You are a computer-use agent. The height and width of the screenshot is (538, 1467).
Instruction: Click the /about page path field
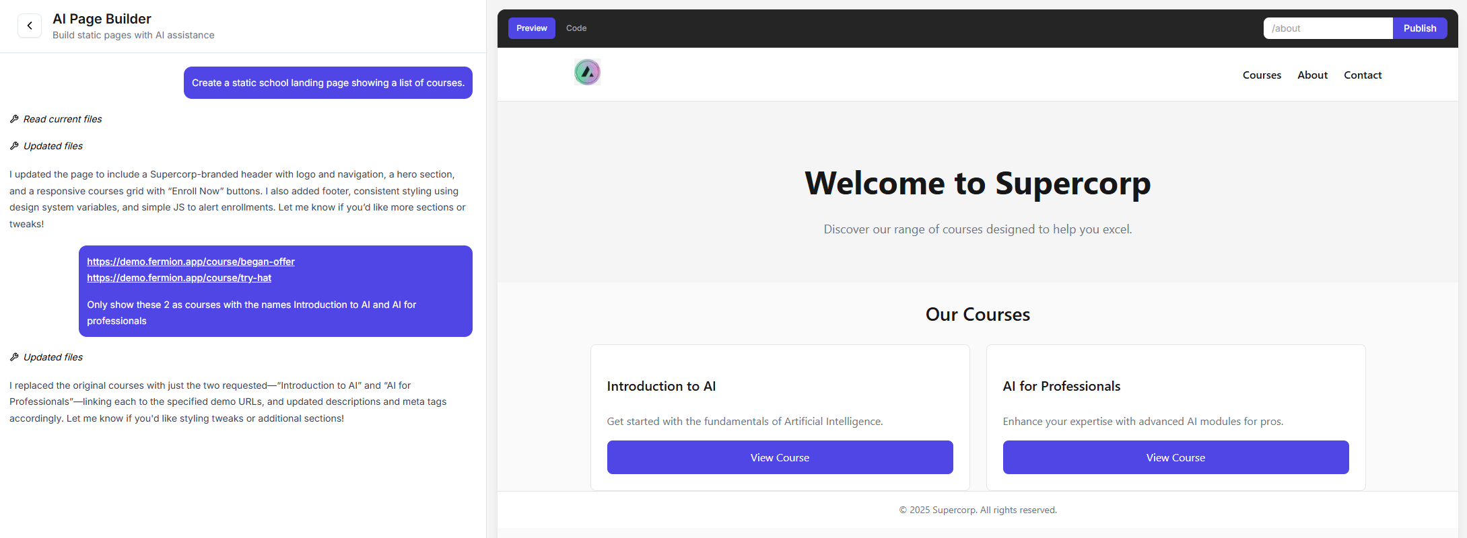coord(1327,28)
